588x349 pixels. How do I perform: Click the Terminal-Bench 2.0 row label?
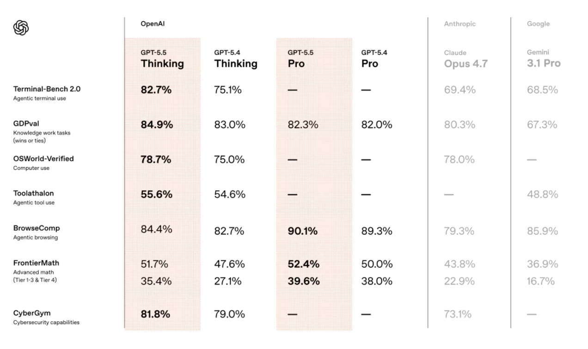pyautogui.click(x=46, y=89)
